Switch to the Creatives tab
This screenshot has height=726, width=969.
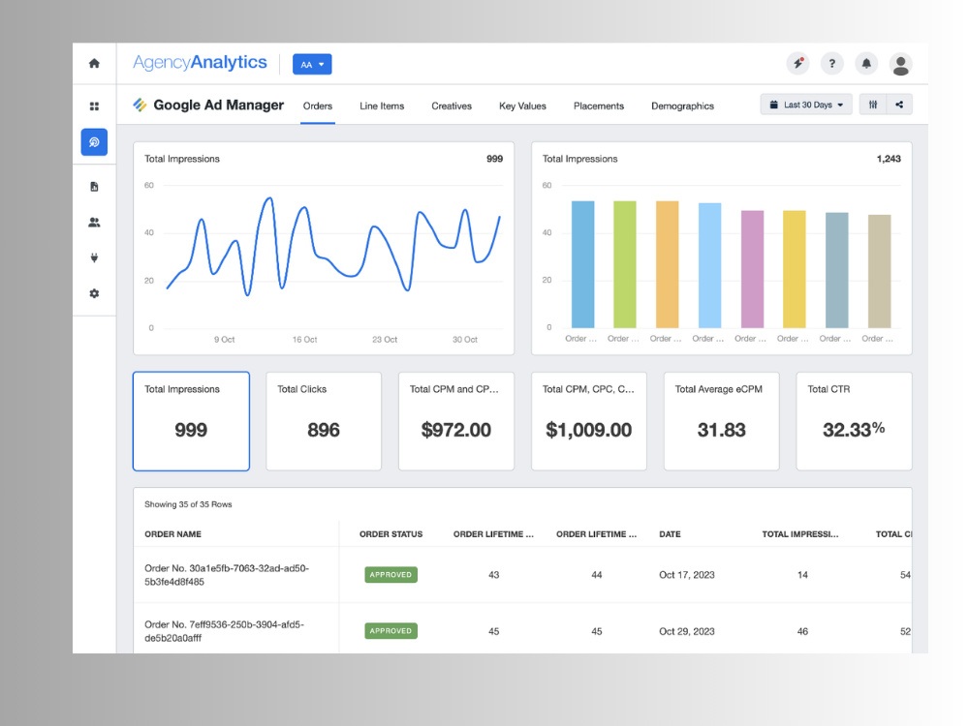point(452,106)
